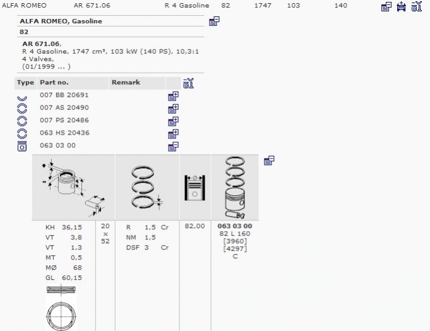Collapse the piston details panel
Viewport: 430px width, 331px height.
pos(269,160)
